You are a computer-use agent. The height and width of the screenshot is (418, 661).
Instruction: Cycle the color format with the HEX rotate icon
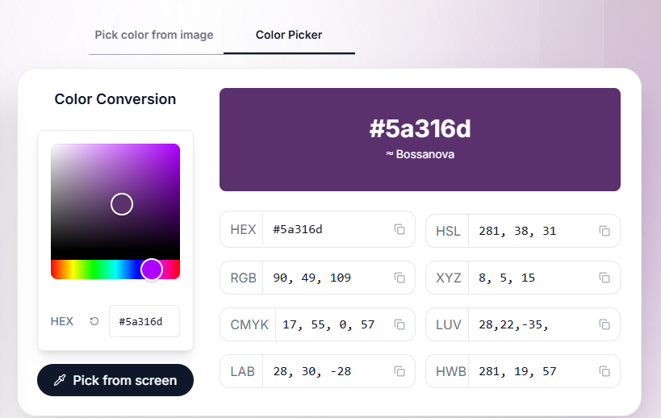pyautogui.click(x=94, y=321)
